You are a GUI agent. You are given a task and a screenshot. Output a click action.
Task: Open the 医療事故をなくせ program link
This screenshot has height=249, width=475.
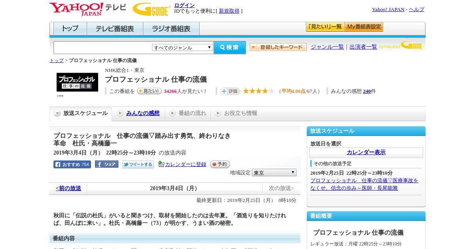coord(364,184)
